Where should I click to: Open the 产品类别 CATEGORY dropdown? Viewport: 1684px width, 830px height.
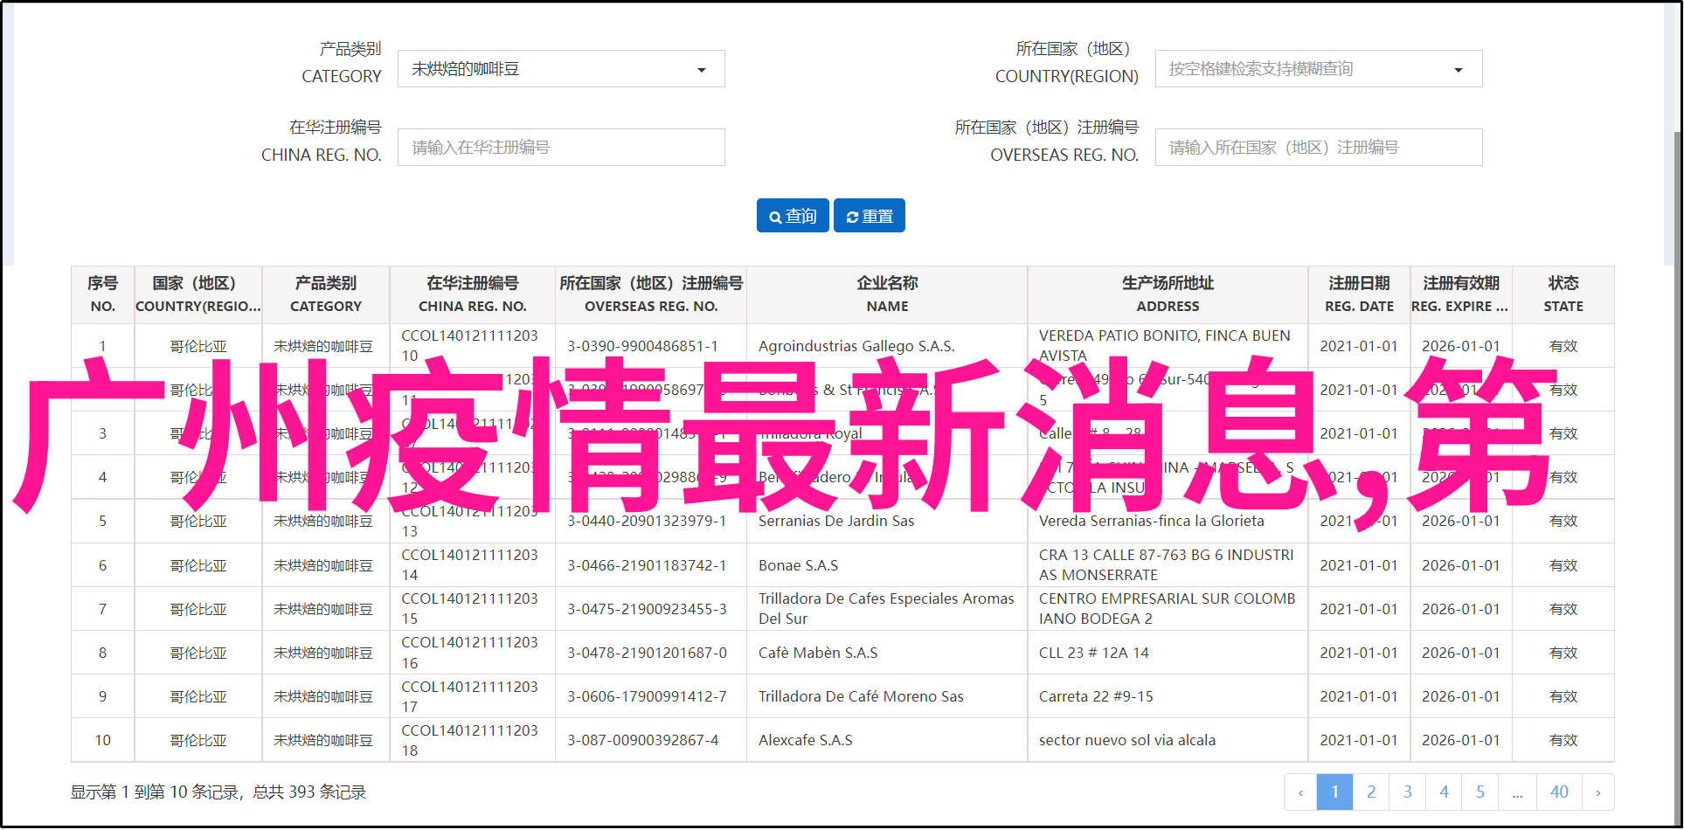[x=561, y=69]
